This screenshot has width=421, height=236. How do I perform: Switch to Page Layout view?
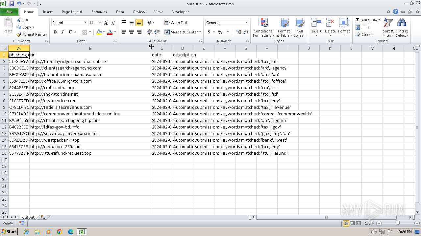[x=352, y=223]
